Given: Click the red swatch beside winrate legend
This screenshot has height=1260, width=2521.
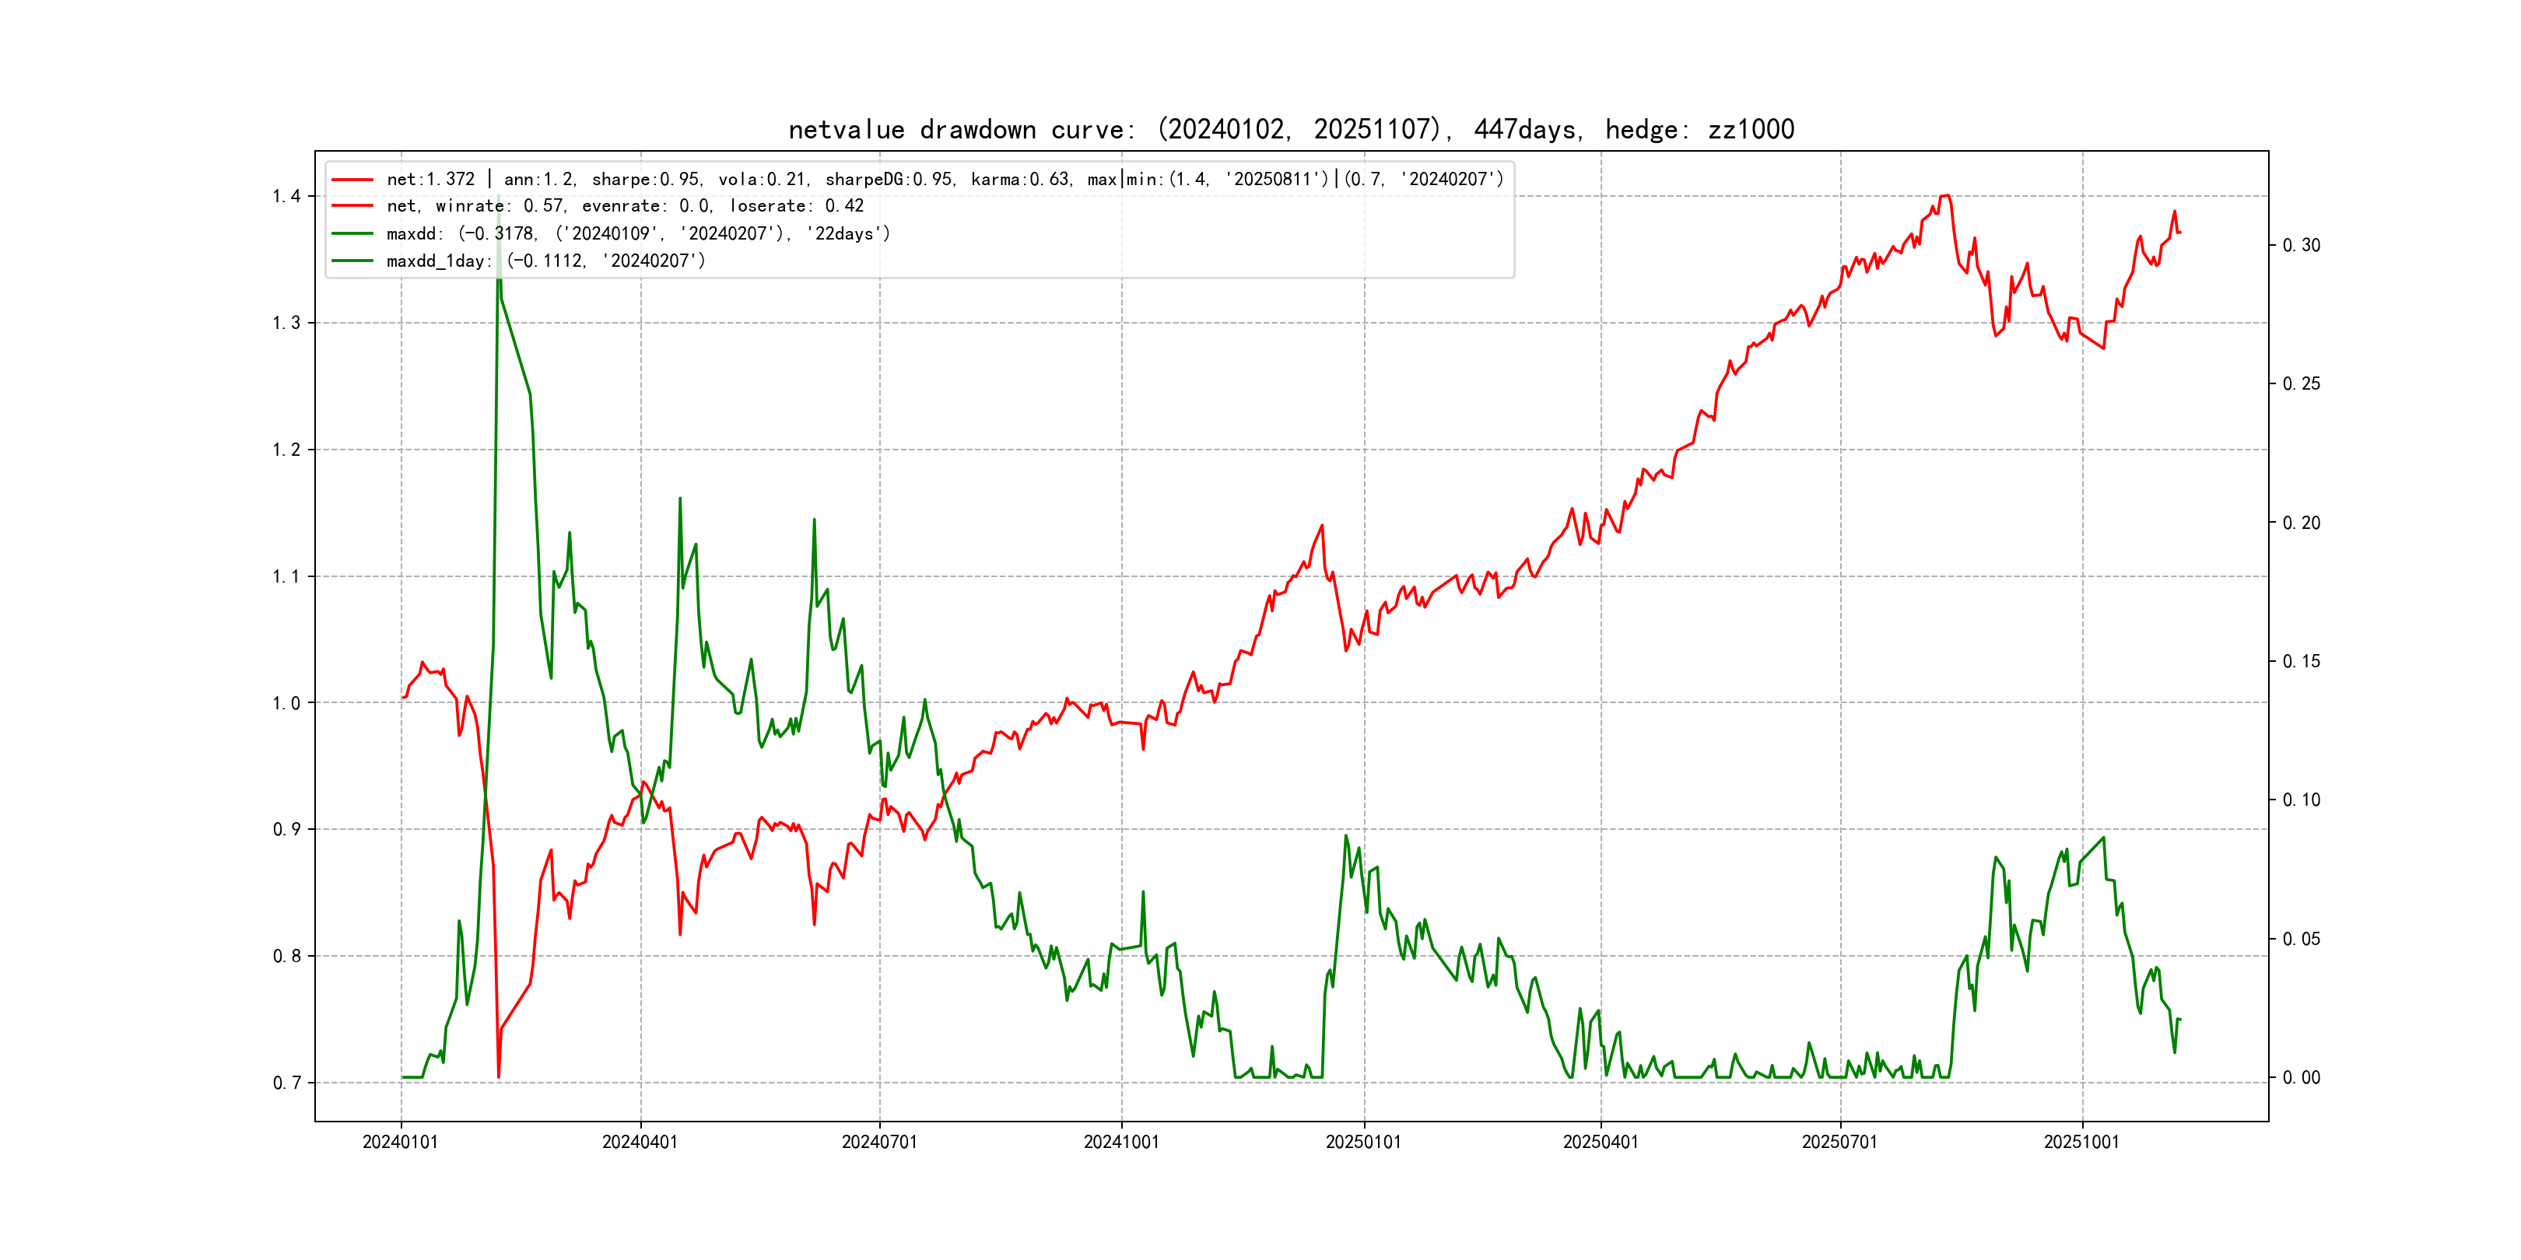Looking at the screenshot, I should [x=352, y=205].
